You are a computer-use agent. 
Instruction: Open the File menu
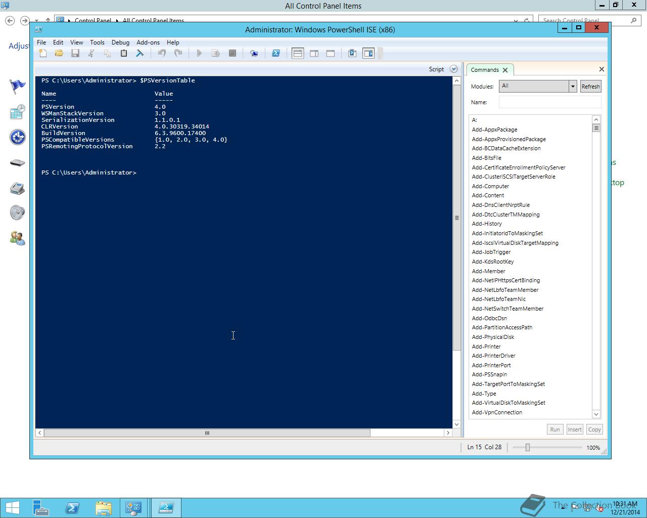coord(41,42)
